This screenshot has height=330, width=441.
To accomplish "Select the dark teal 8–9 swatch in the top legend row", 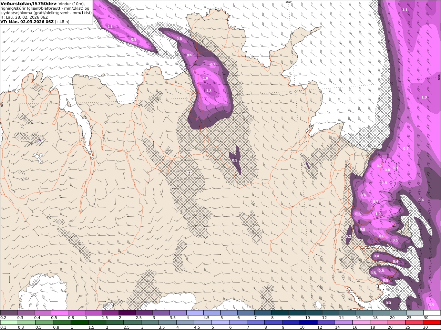I will (280, 313).
